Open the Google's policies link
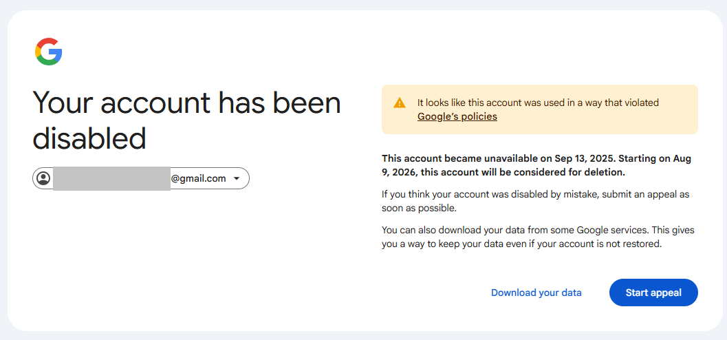 [x=457, y=116]
